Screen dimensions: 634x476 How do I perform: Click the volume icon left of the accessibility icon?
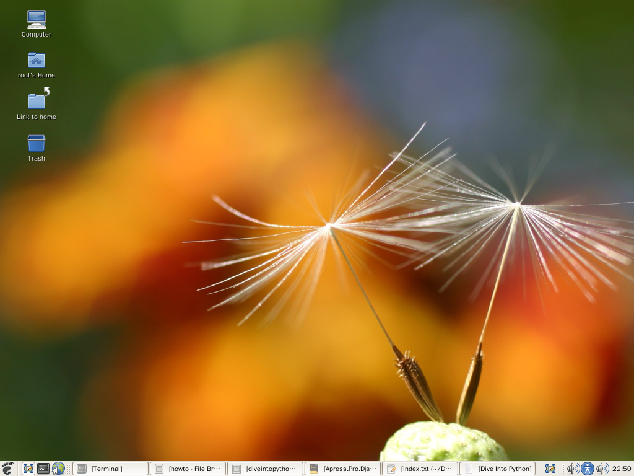[x=572, y=469]
